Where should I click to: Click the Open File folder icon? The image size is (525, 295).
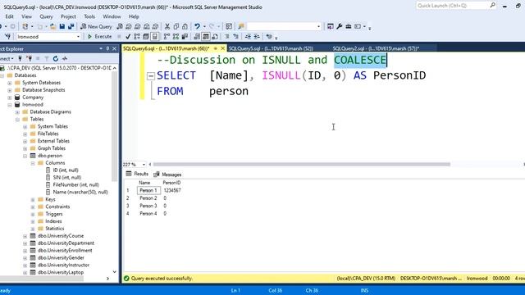coord(52,26)
